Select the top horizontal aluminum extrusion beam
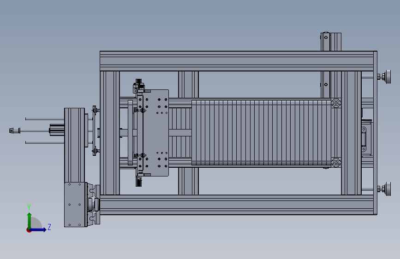Image resolution: width=400 pixels, height=259 pixels. click(237, 61)
